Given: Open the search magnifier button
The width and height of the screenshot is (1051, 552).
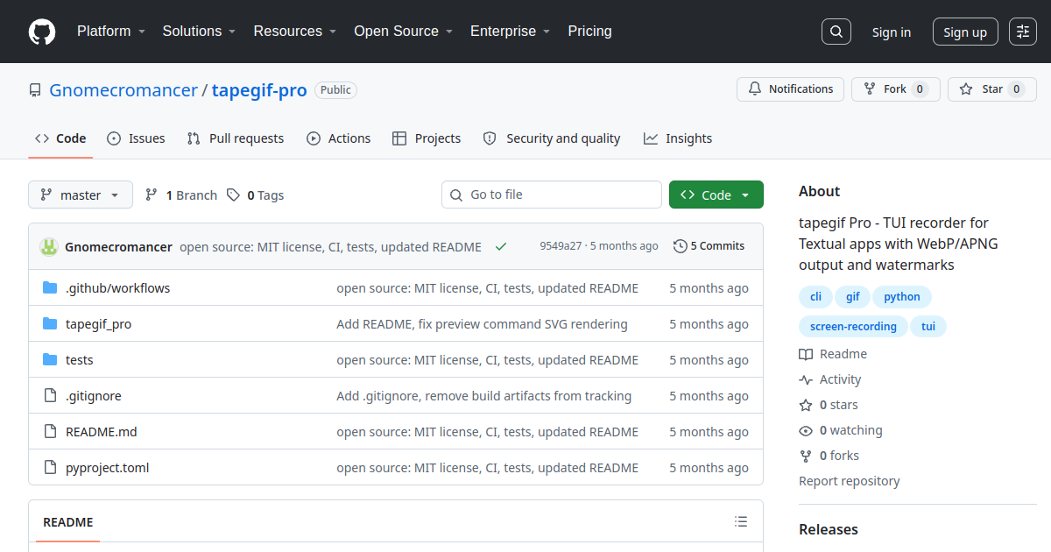Looking at the screenshot, I should tap(836, 32).
